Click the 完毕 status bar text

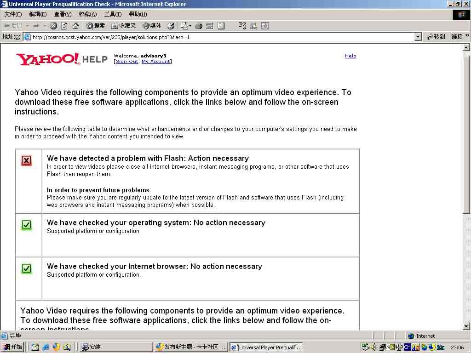[x=16, y=336]
